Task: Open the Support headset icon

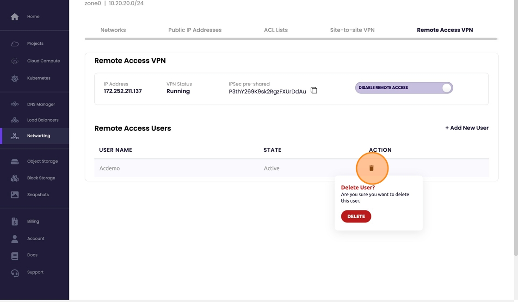Action: point(15,273)
